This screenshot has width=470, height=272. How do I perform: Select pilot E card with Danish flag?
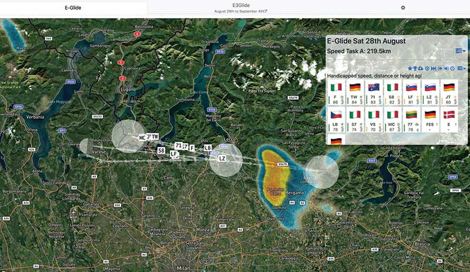tap(448, 120)
